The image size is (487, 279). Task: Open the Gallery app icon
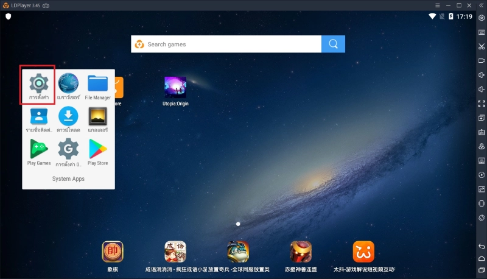point(97,116)
